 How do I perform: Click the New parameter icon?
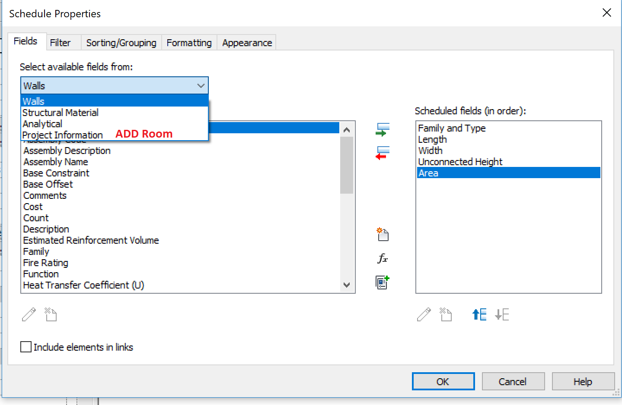(383, 234)
